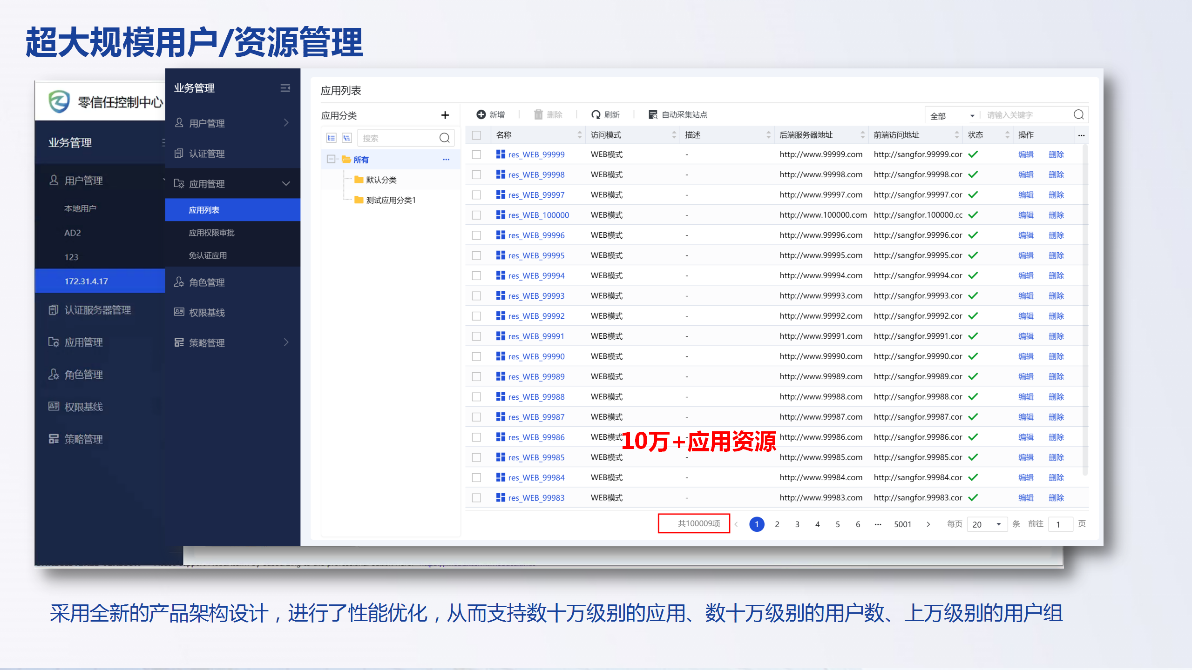The image size is (1192, 670).
Task: Click the table vertical scrollbar
Action: (1085, 309)
